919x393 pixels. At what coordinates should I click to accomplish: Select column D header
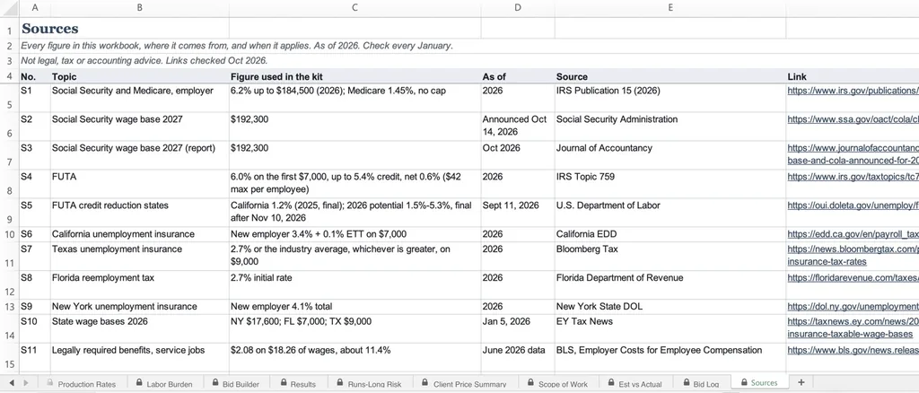point(518,7)
